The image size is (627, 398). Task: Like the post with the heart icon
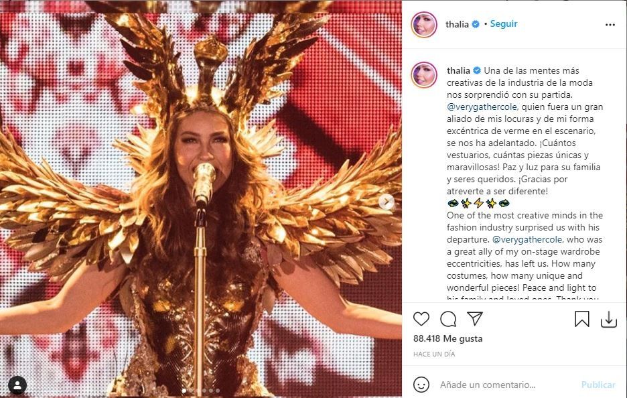coord(421,319)
